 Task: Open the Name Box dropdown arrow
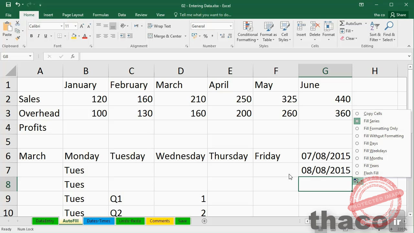30,56
